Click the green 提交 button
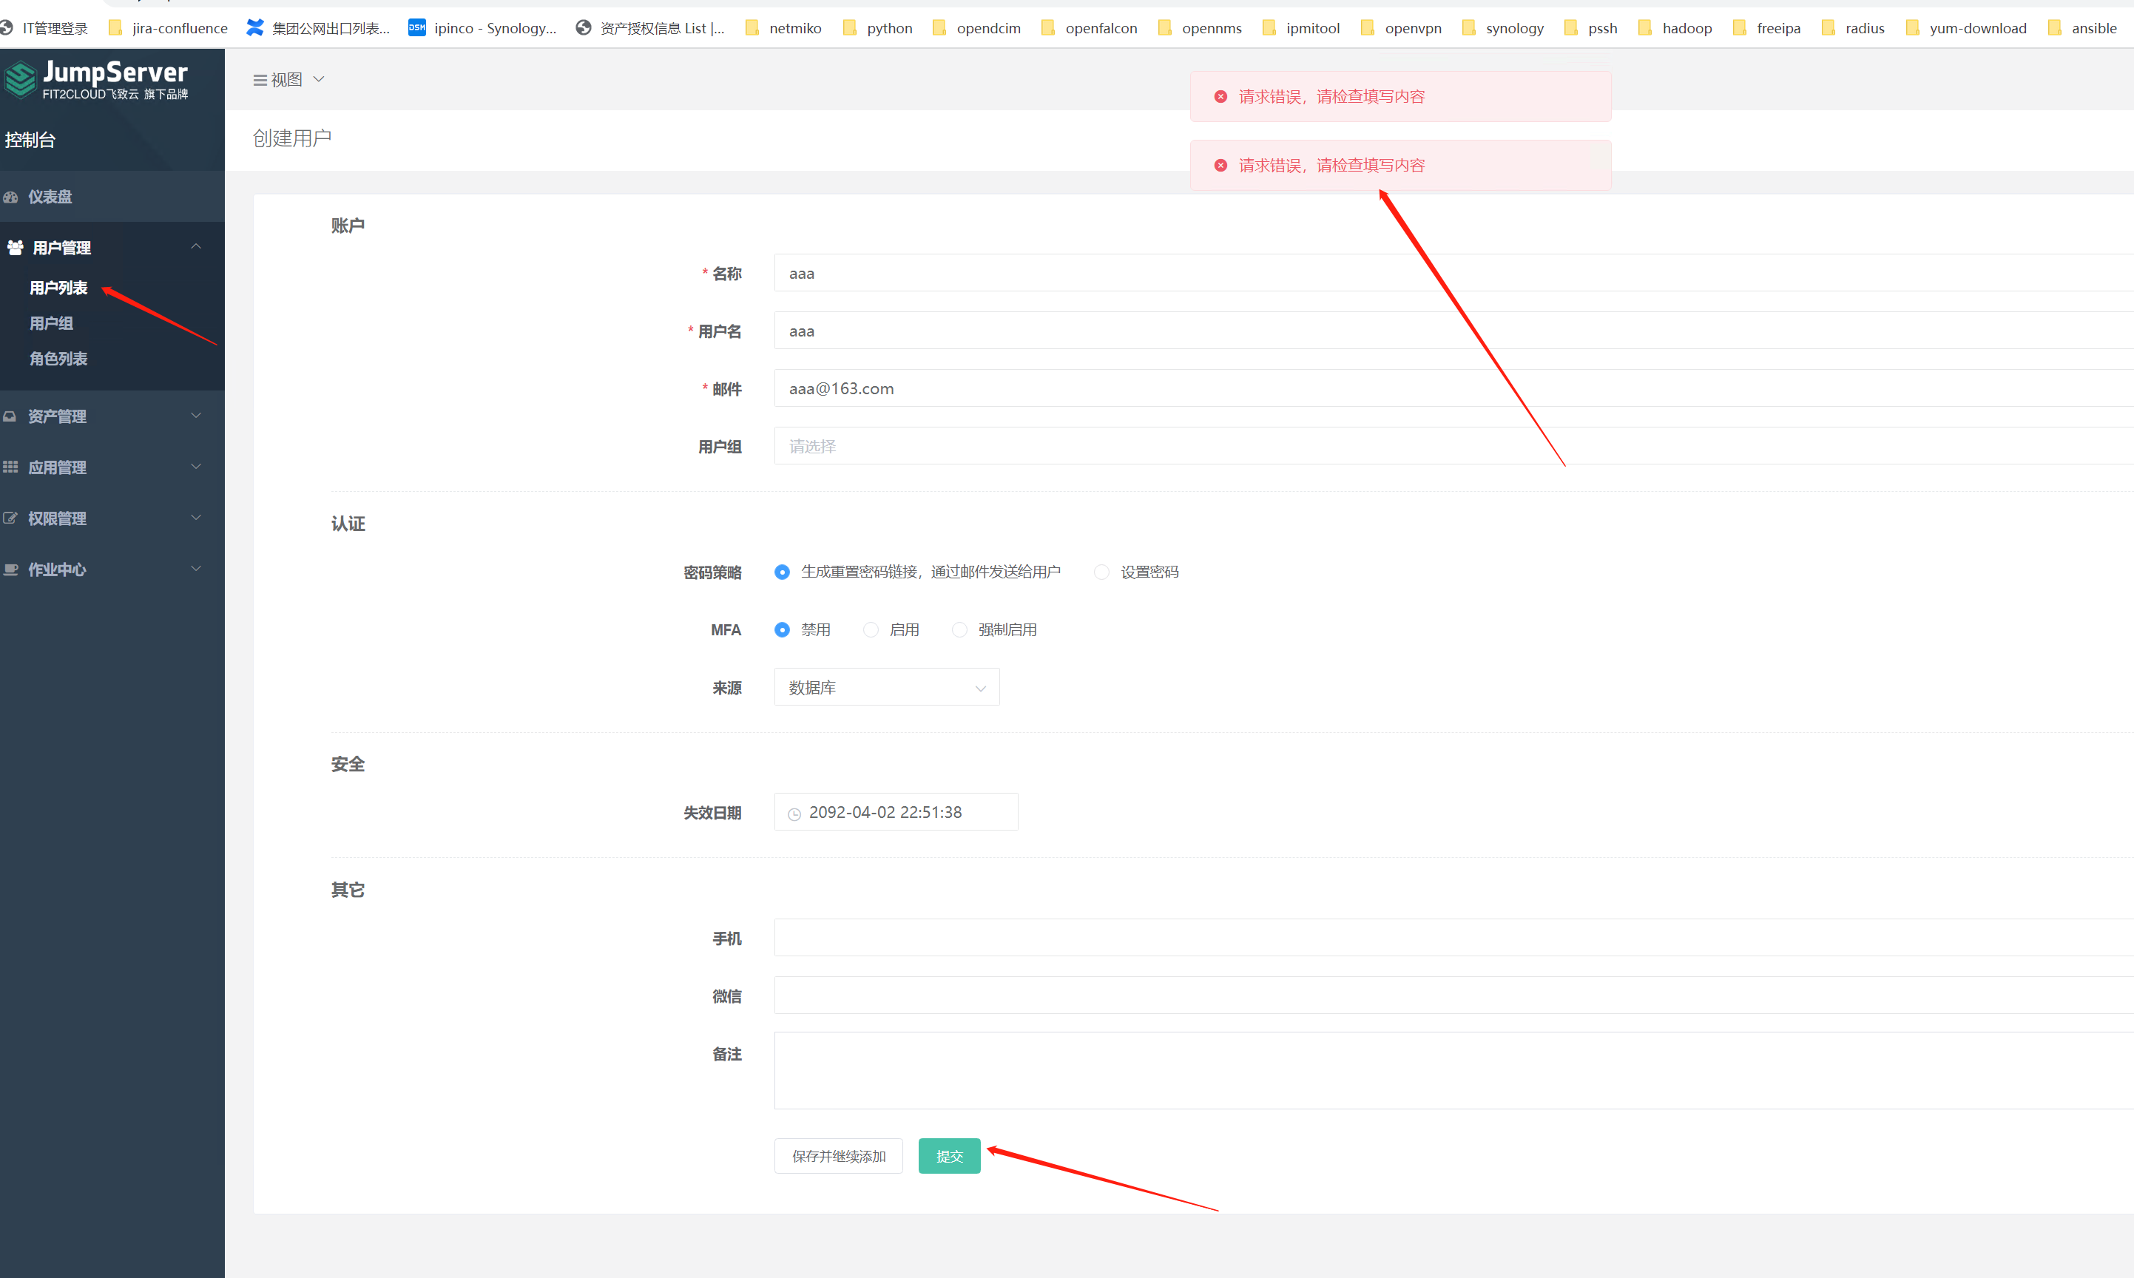 [949, 1156]
